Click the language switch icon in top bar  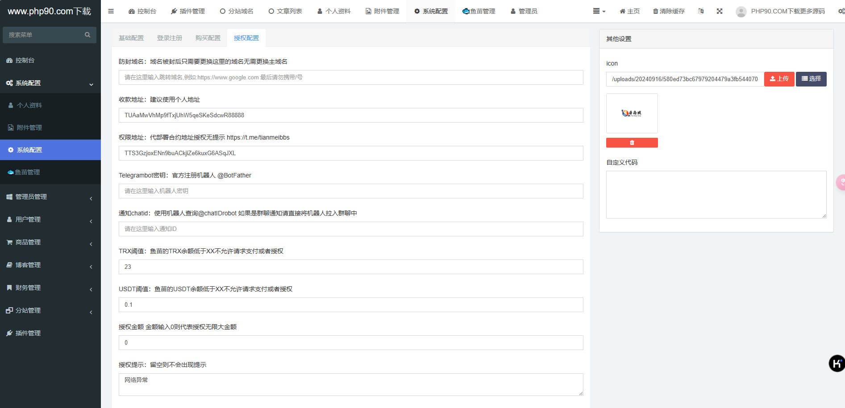point(701,11)
